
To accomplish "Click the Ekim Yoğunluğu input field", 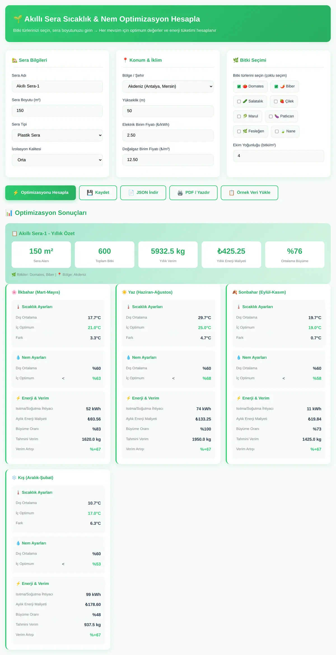I will pyautogui.click(x=279, y=156).
